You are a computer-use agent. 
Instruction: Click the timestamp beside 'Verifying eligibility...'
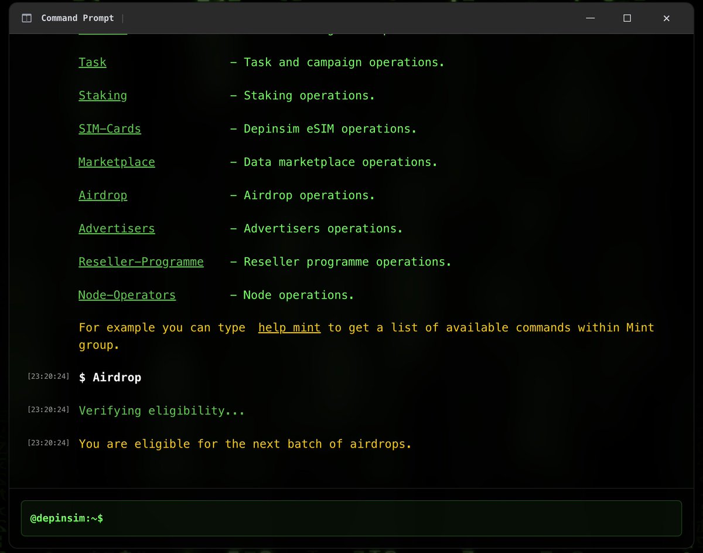click(48, 409)
